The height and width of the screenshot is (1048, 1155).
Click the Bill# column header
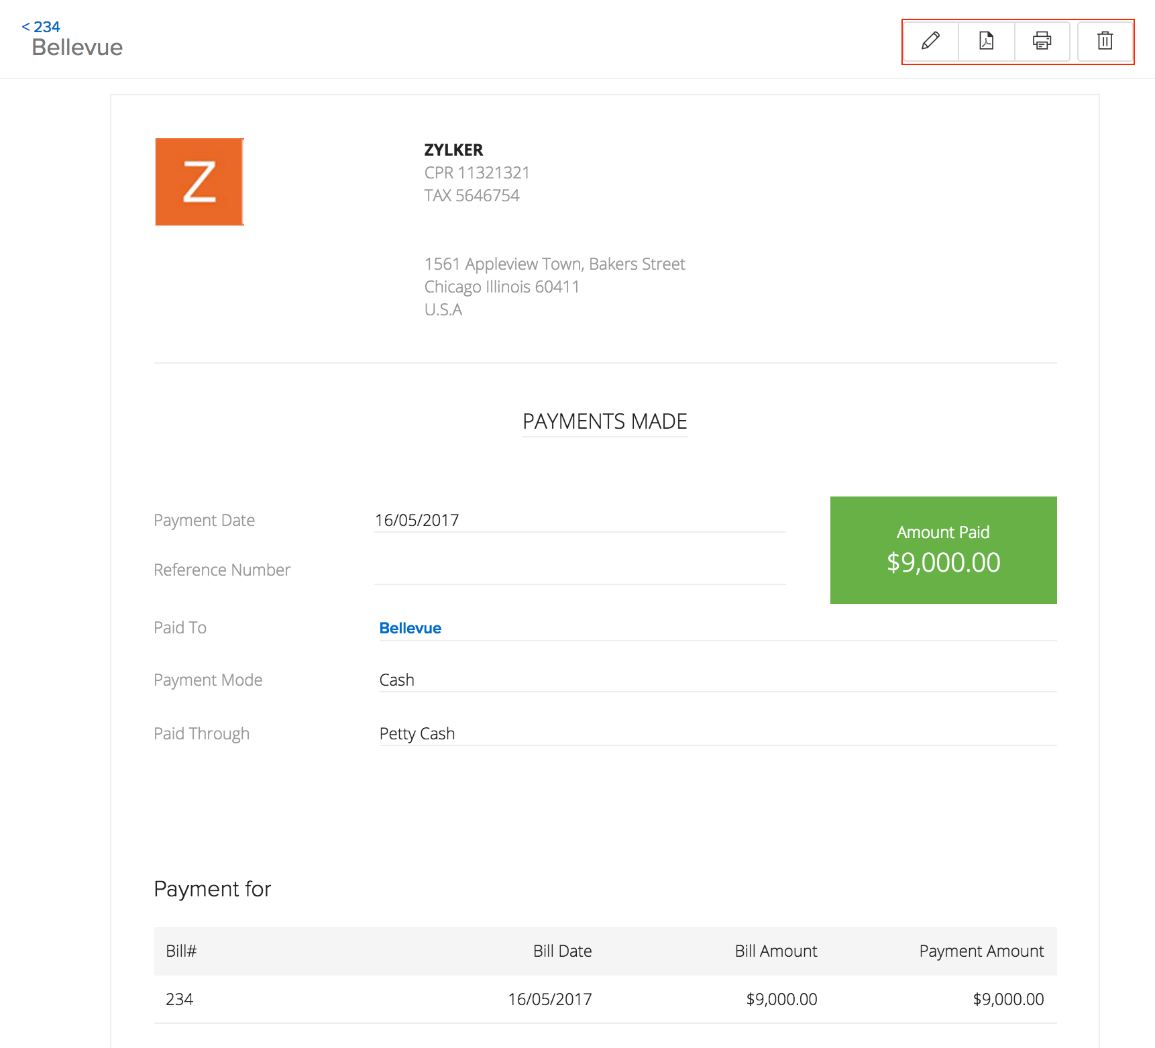click(x=180, y=951)
